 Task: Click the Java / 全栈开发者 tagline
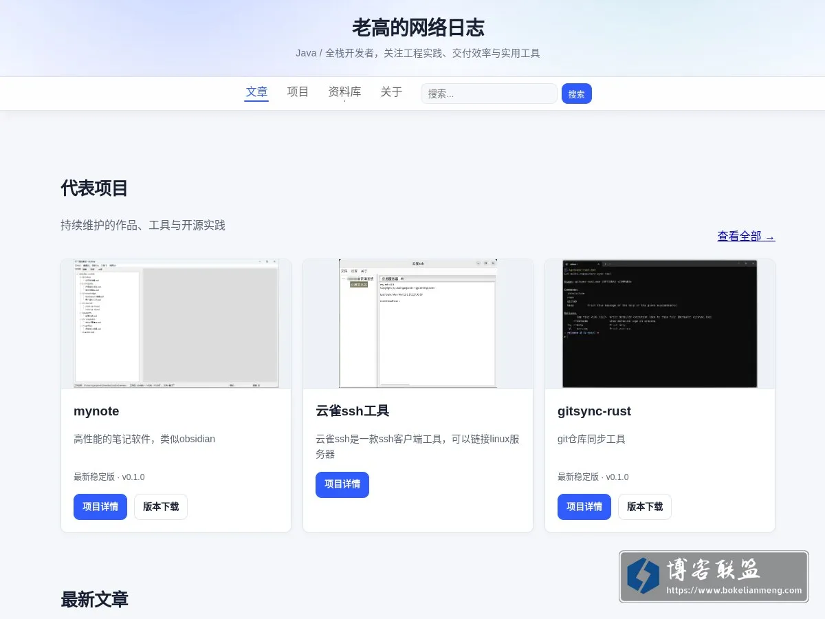[x=418, y=53]
